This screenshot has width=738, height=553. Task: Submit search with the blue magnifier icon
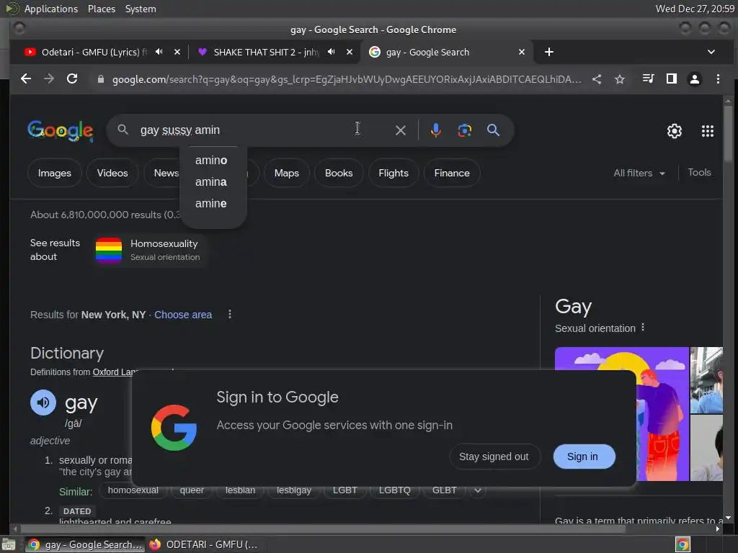pos(493,130)
